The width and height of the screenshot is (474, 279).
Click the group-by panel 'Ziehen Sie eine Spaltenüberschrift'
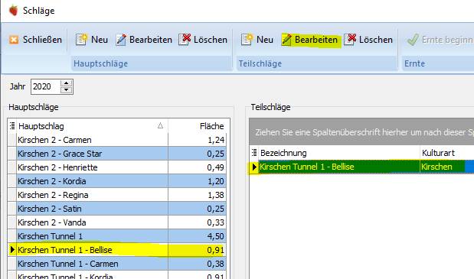coord(361,132)
